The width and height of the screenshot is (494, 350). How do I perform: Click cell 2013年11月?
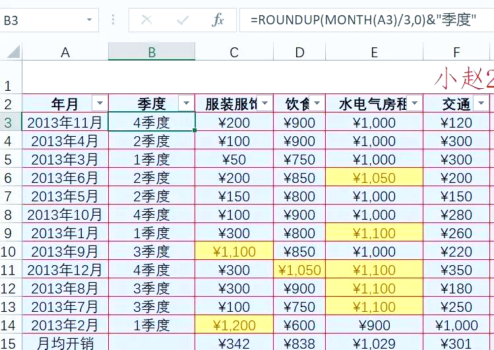click(x=65, y=122)
